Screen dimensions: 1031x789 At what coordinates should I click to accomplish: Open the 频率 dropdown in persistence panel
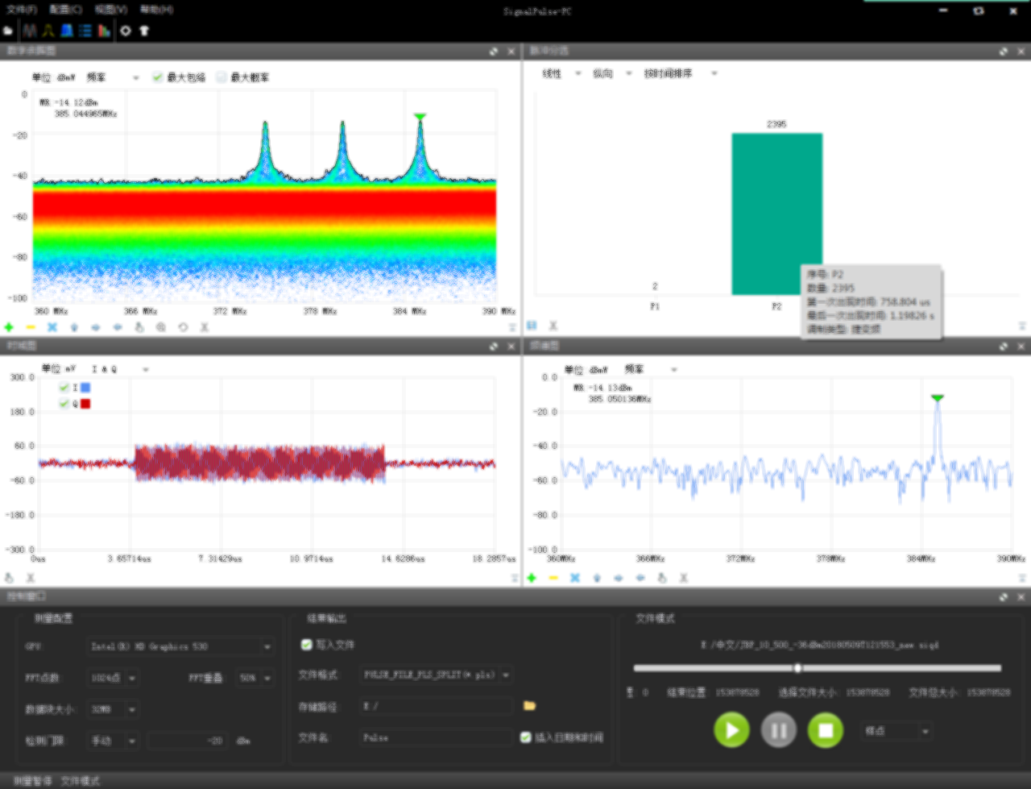pos(114,77)
